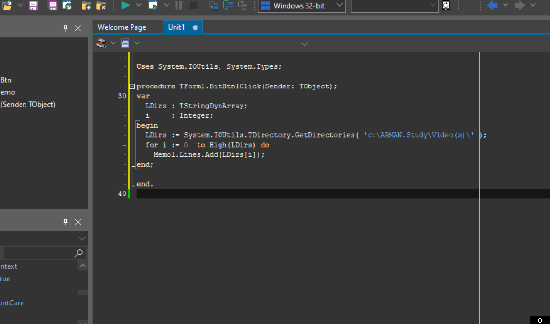
Task: Navigate forward with the grey right arrow
Action: point(520,5)
